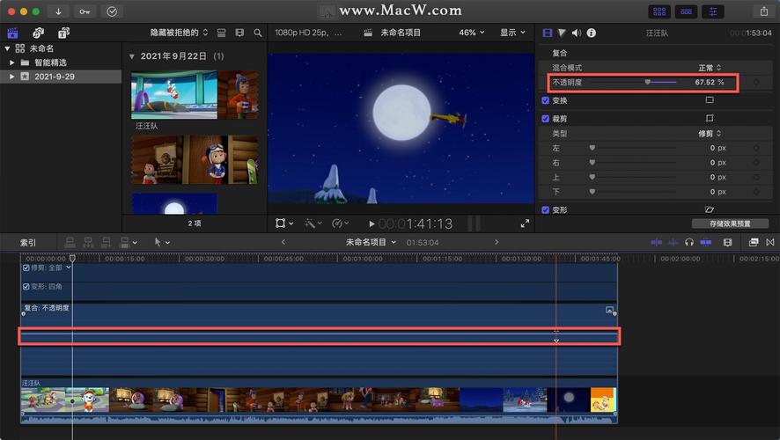The image size is (780, 440).
Task: Toggle the timeline layout button
Action: [686, 11]
